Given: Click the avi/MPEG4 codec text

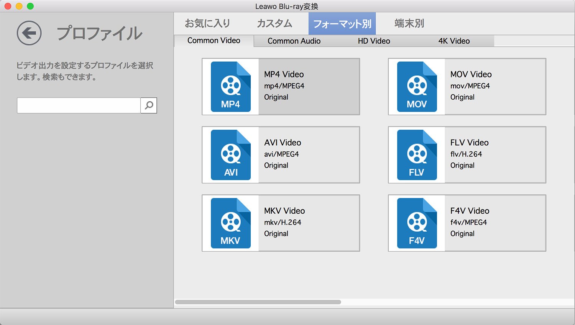Looking at the screenshot, I should pyautogui.click(x=281, y=154).
